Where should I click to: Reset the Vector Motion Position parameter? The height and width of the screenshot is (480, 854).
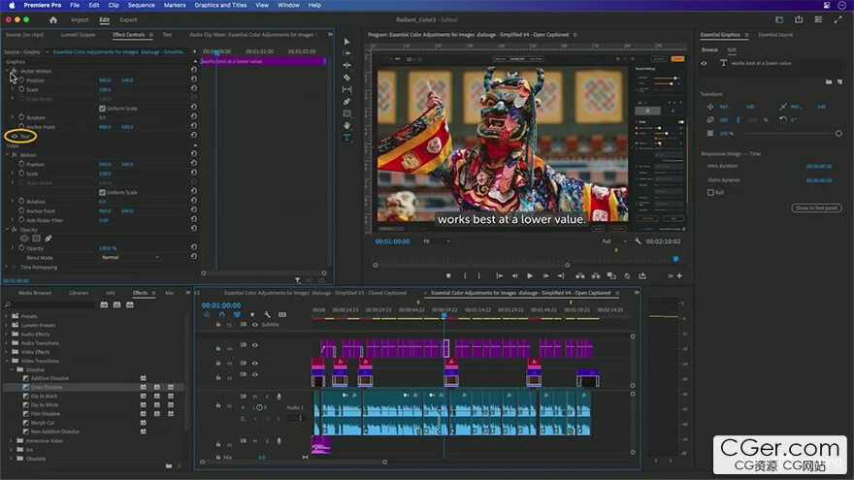[x=194, y=79]
